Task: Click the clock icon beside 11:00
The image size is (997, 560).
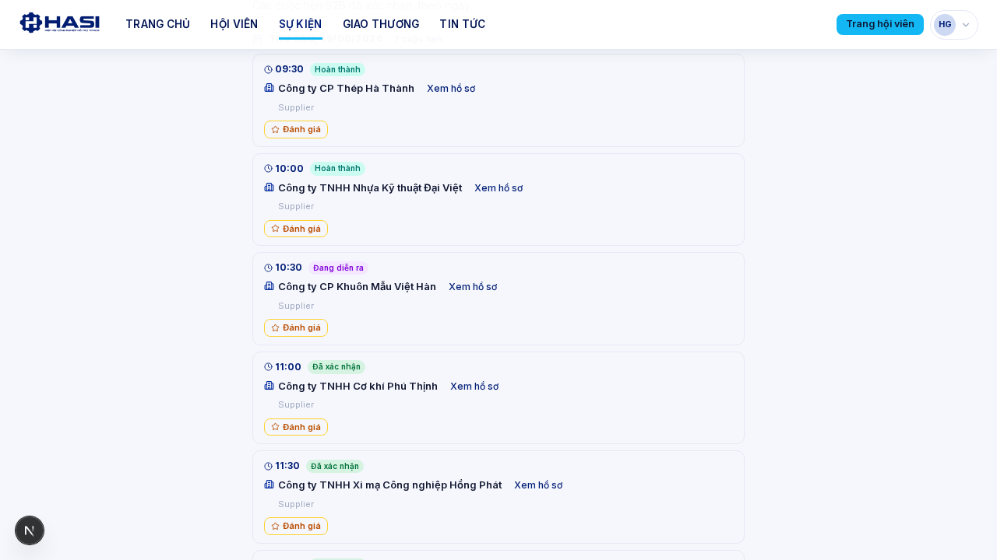Action: click(x=269, y=367)
